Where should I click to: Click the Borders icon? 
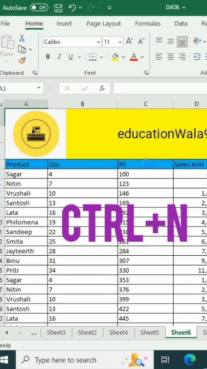[93, 57]
